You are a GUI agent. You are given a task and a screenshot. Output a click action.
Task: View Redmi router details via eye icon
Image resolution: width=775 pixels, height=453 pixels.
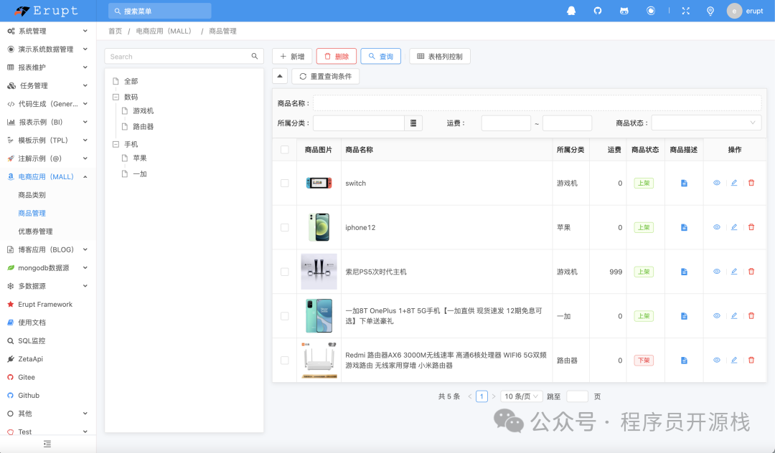tap(716, 360)
